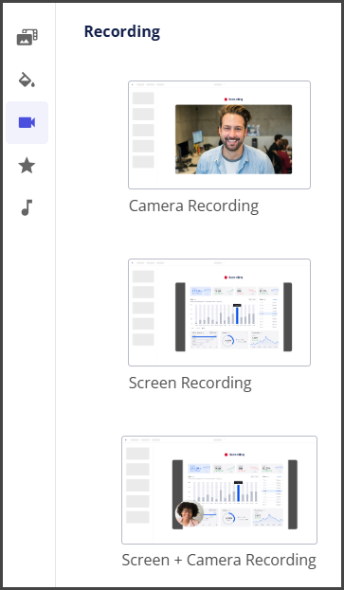Open the paint bucket background icon

click(x=27, y=80)
